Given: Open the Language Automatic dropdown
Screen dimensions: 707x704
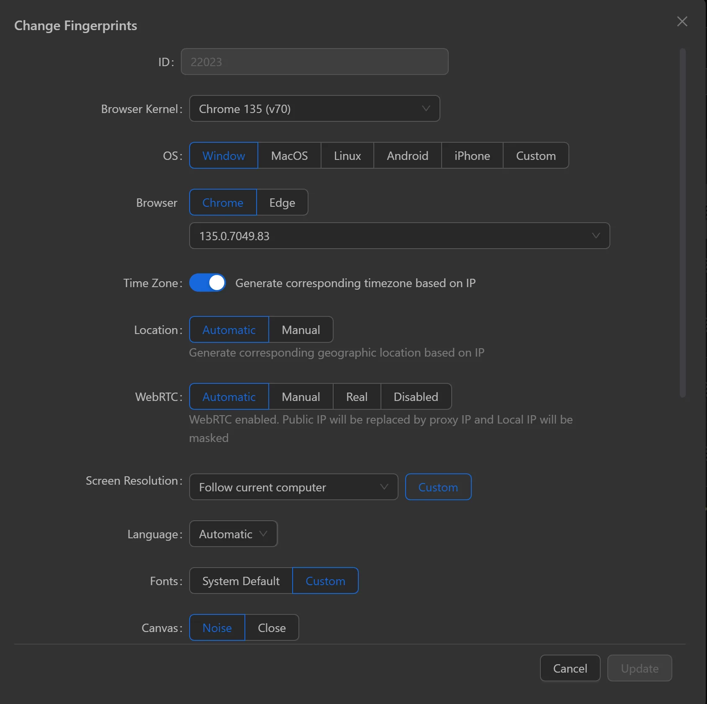Looking at the screenshot, I should [x=233, y=534].
